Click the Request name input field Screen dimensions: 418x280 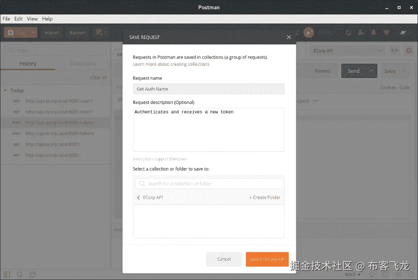(209, 89)
